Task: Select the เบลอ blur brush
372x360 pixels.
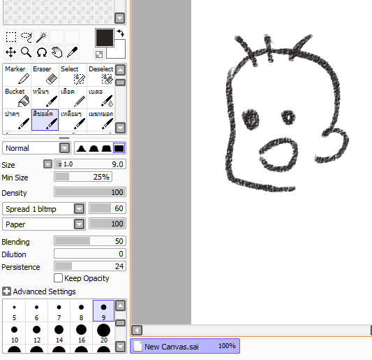Action: click(101, 98)
